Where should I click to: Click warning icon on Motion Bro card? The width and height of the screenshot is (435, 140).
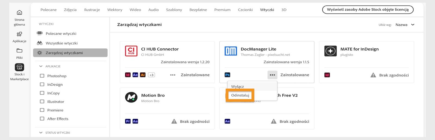click(174, 121)
